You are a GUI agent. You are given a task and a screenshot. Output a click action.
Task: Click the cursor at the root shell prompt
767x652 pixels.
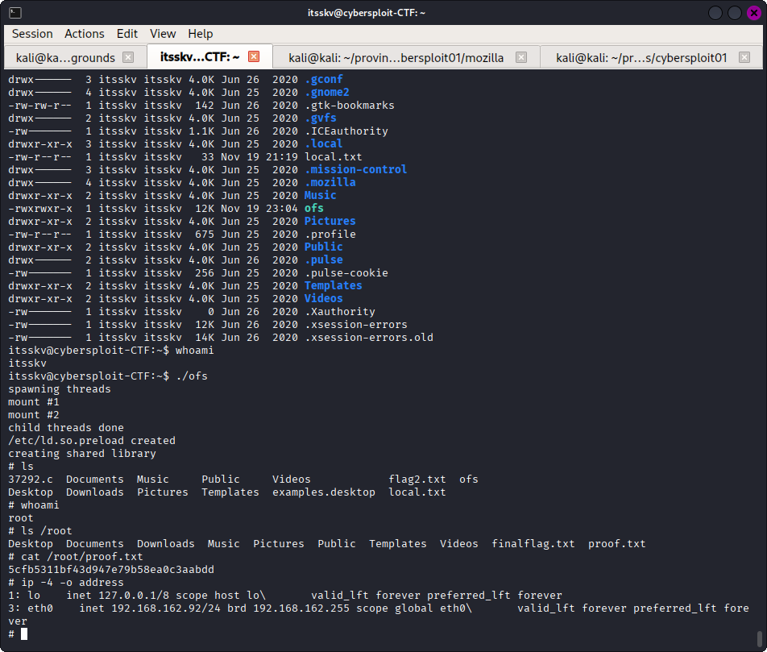click(24, 633)
